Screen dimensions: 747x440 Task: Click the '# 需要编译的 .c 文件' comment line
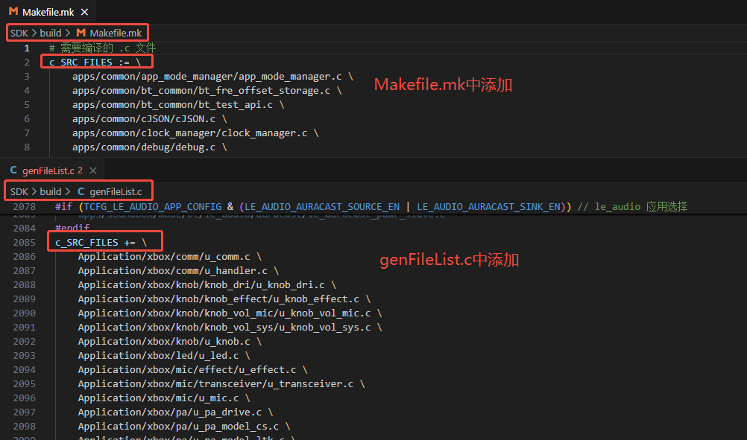(102, 48)
